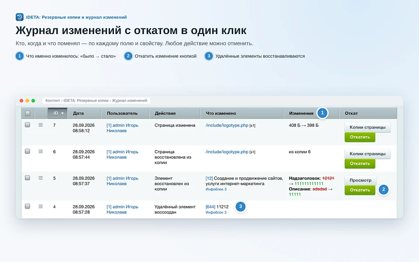
Task: Click the red macOS close window dot
Action: pyautogui.click(x=21, y=100)
